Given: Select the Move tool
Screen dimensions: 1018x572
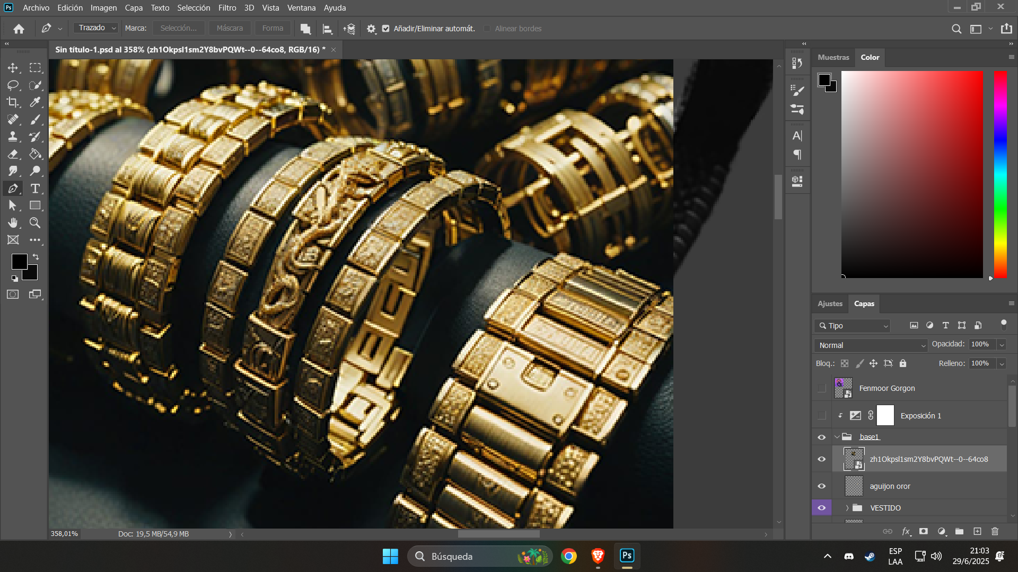Looking at the screenshot, I should [x=13, y=68].
